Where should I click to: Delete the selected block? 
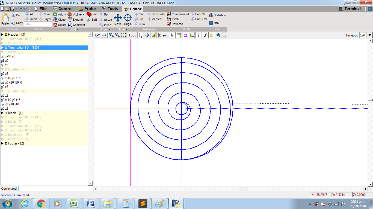pos(60,25)
